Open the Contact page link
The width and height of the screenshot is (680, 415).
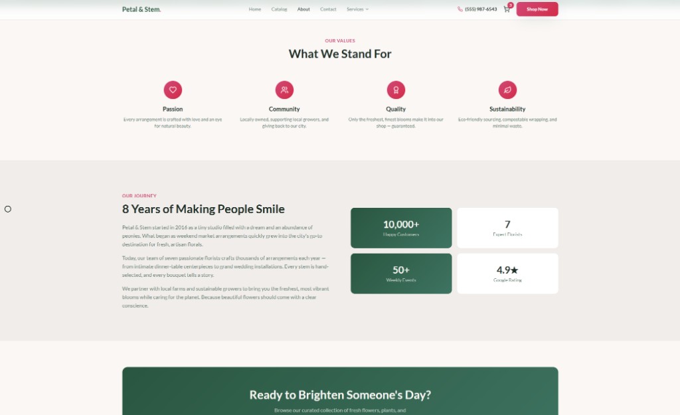click(x=328, y=9)
